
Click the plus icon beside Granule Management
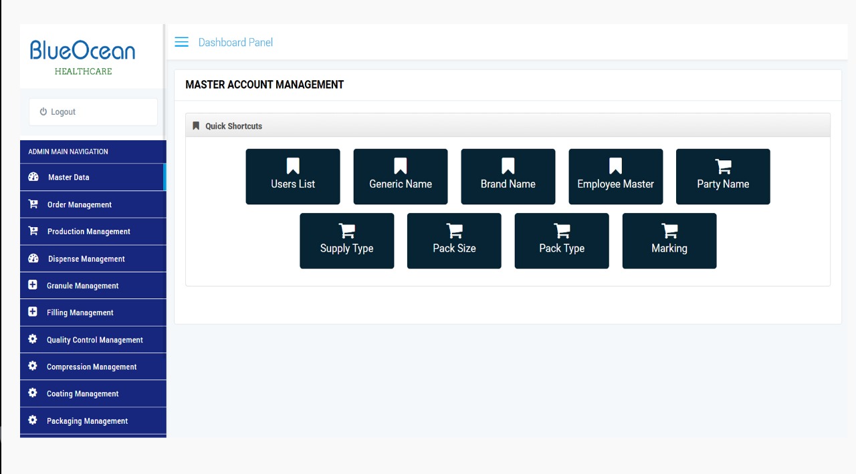(33, 285)
